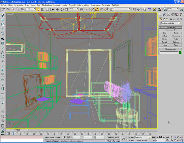The image size is (184, 143).
Task: Click the Set Keys key icon
Action: point(124,139)
